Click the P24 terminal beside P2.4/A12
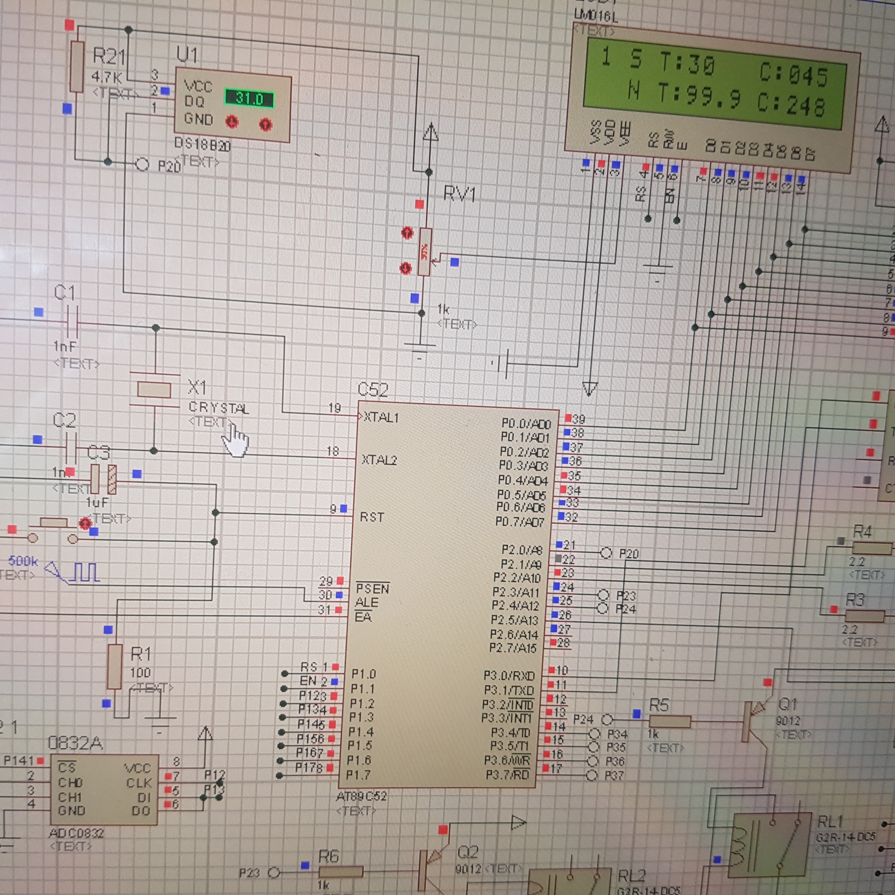 (x=602, y=608)
